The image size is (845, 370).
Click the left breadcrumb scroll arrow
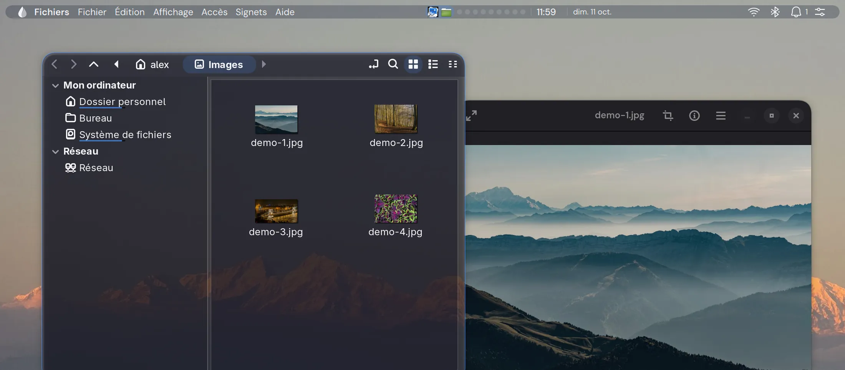116,64
